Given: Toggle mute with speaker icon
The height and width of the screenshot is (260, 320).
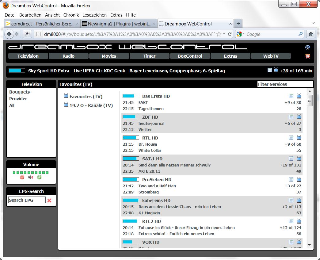Looking at the screenshot, I should 31,177.
